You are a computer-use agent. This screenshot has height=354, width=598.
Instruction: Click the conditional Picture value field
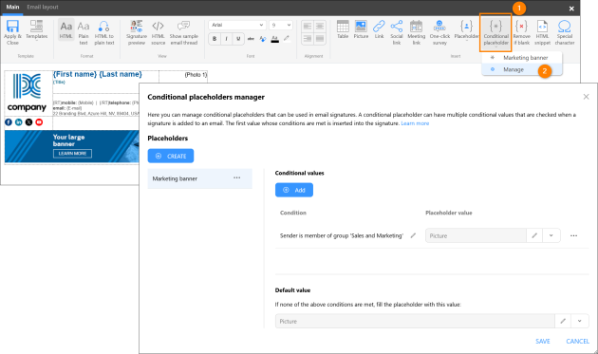coord(476,235)
